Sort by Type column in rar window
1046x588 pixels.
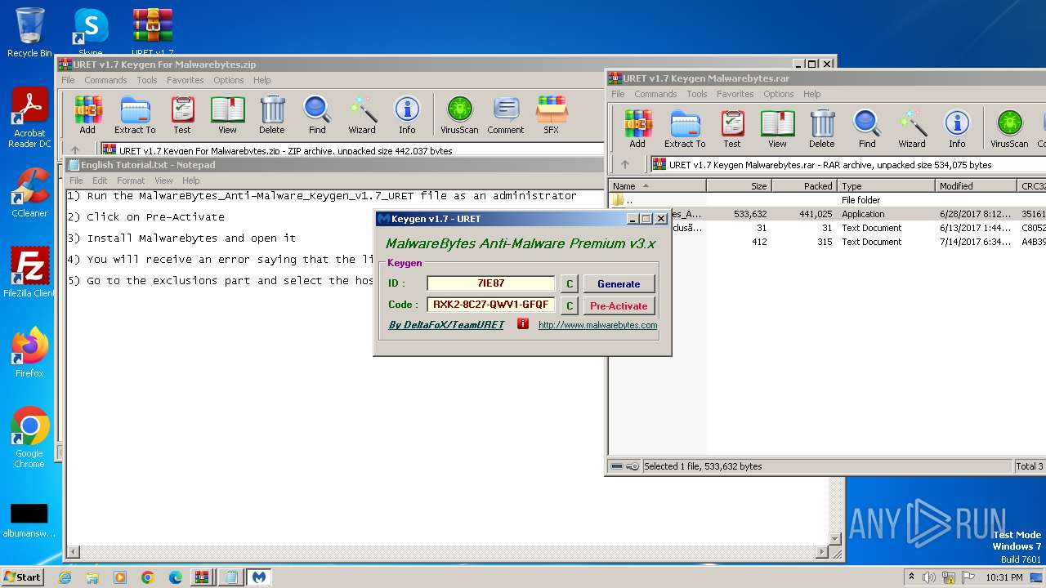pyautogui.click(x=886, y=186)
